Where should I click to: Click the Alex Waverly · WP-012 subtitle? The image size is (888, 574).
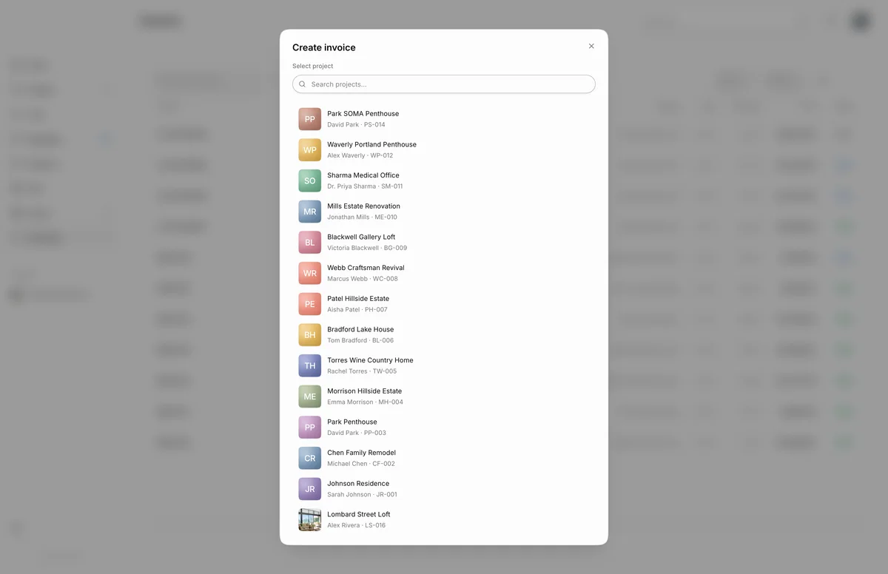click(360, 155)
